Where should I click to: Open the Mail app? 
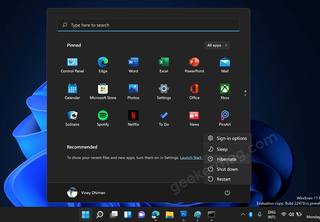[225, 65]
